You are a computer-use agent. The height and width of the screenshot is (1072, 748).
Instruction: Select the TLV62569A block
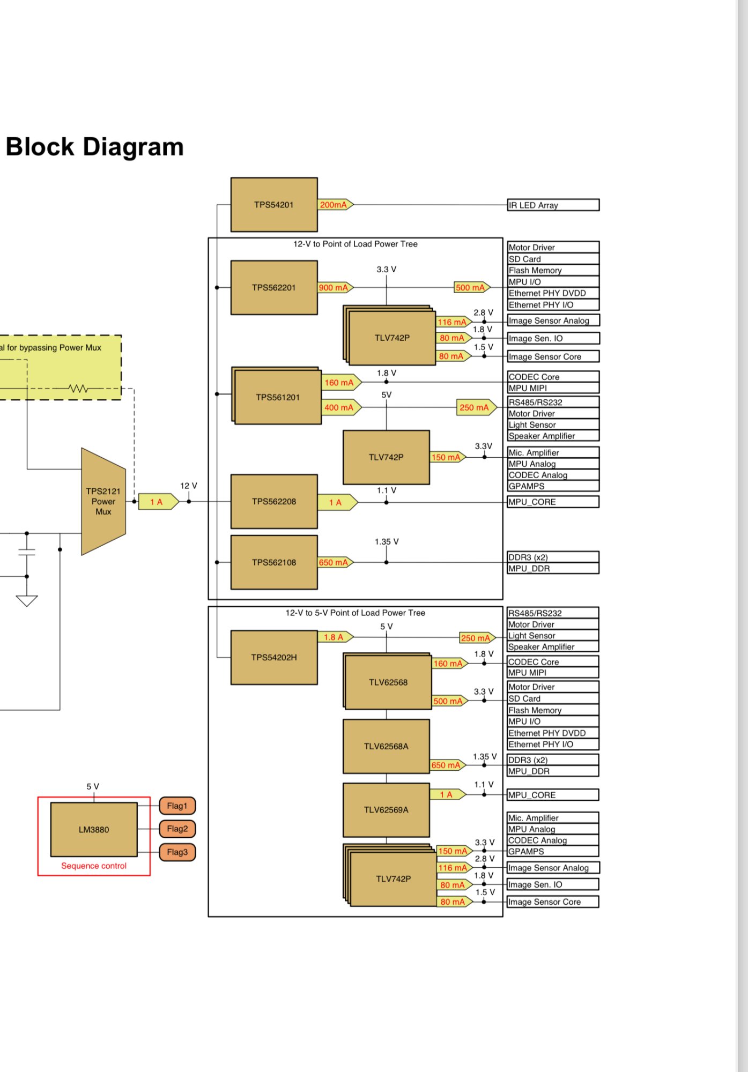point(386,810)
